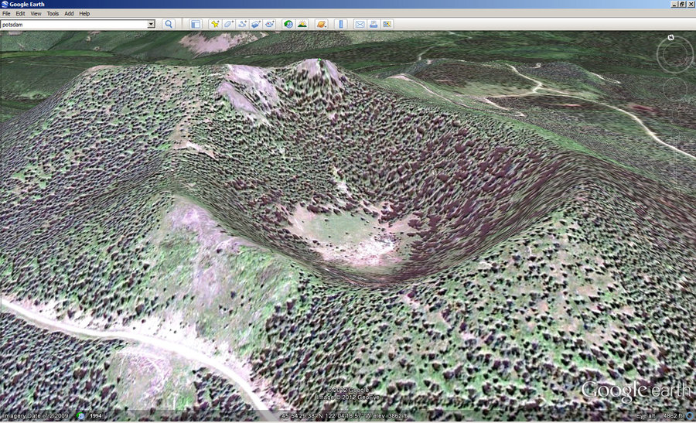Open the Tools menu
696x423 pixels.
53,13
